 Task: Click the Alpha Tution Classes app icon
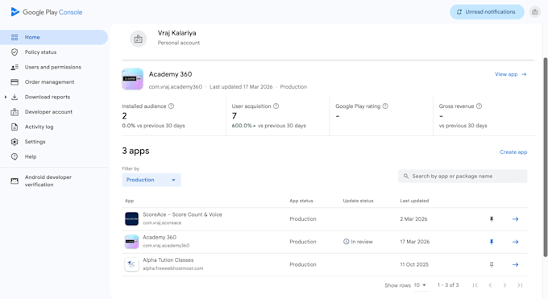click(131, 264)
